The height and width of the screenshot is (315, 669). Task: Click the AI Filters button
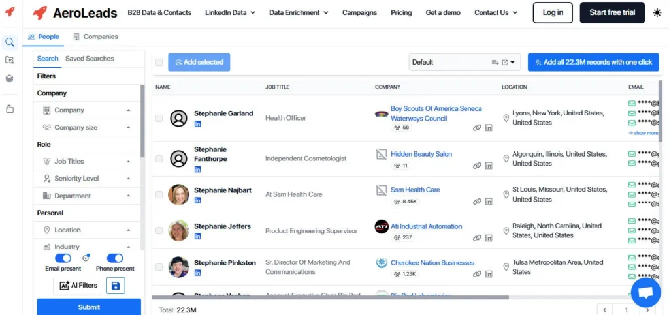[78, 286]
